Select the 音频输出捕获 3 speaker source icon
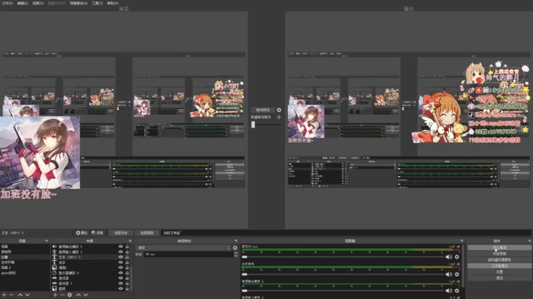533x299 pixels. (55, 247)
